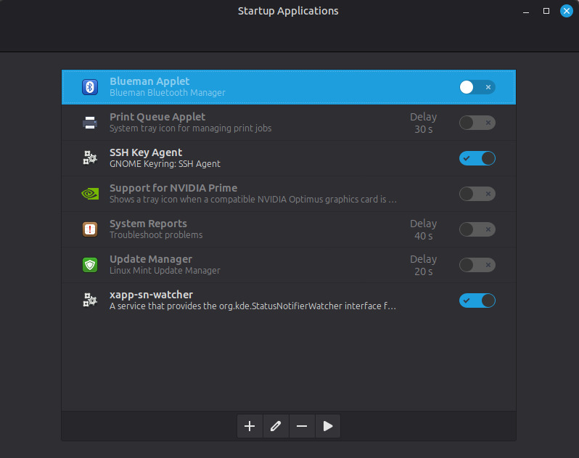Enable System Reports at startup

pos(477,229)
